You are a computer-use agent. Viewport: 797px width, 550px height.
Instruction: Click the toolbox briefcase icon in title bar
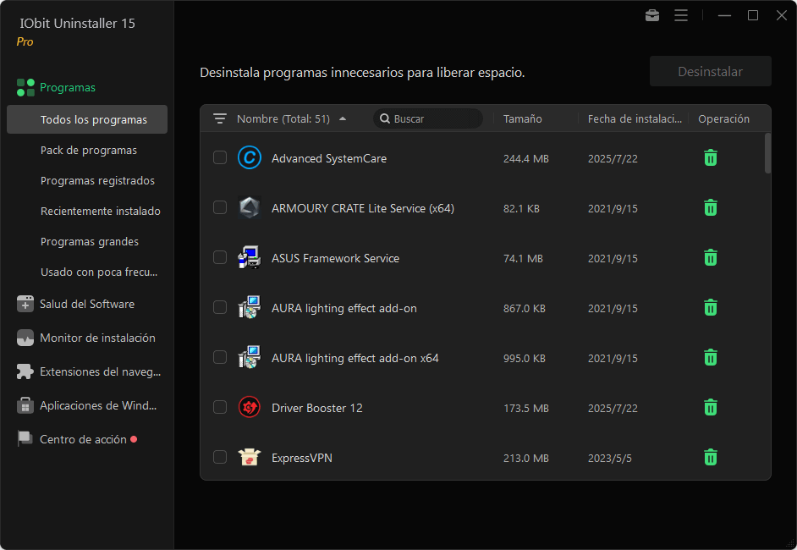652,15
